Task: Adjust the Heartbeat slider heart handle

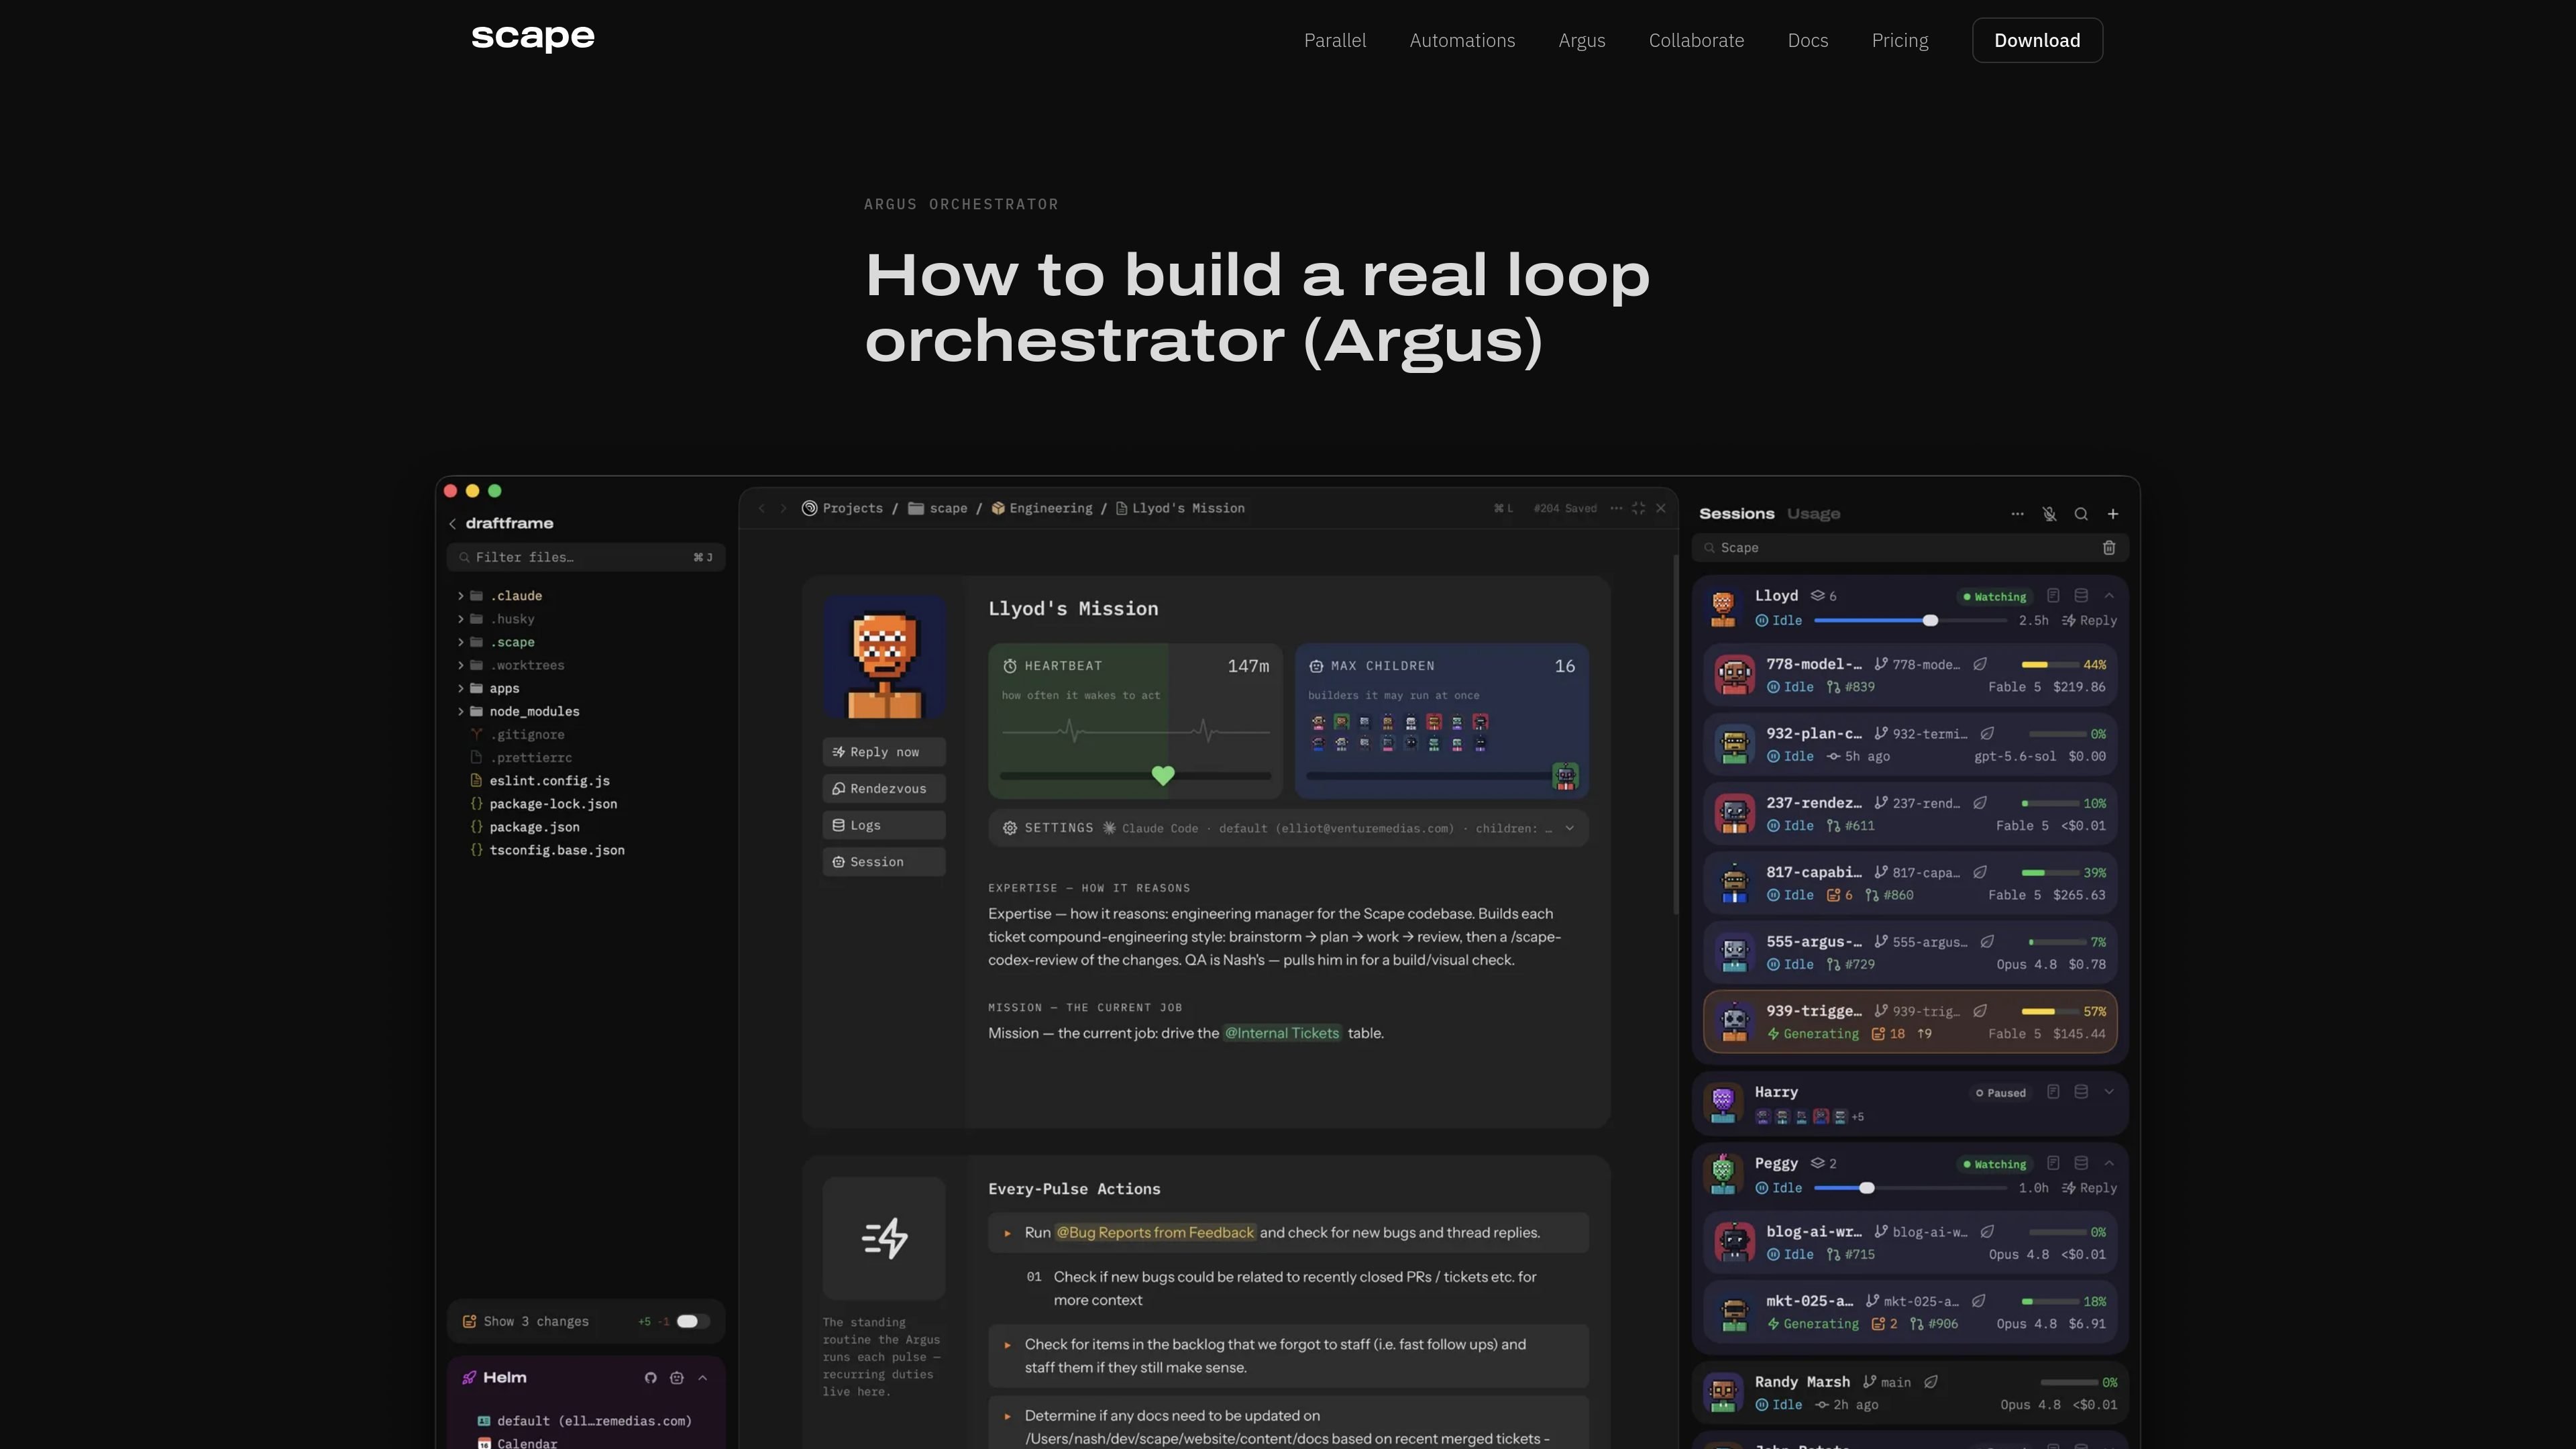Action: [1163, 775]
